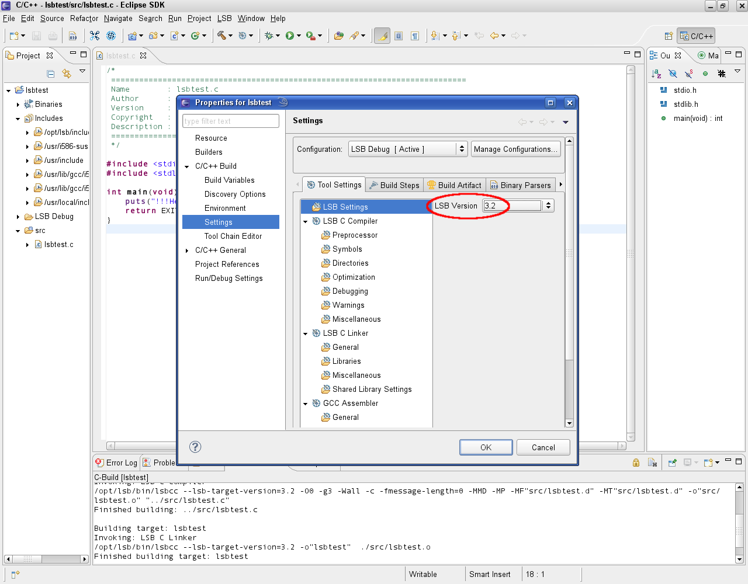Select Tool Chain Editor in properties list

pyautogui.click(x=233, y=236)
